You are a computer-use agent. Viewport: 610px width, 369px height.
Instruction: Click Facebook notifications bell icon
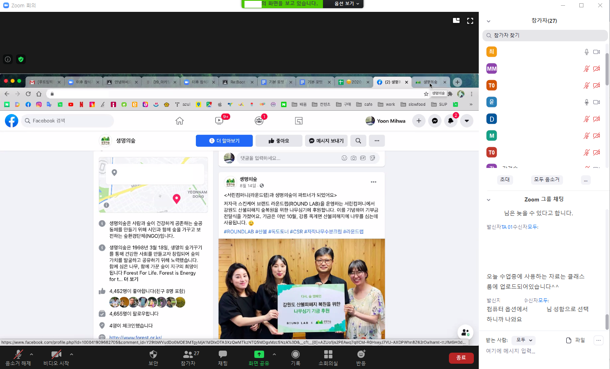pyautogui.click(x=451, y=121)
